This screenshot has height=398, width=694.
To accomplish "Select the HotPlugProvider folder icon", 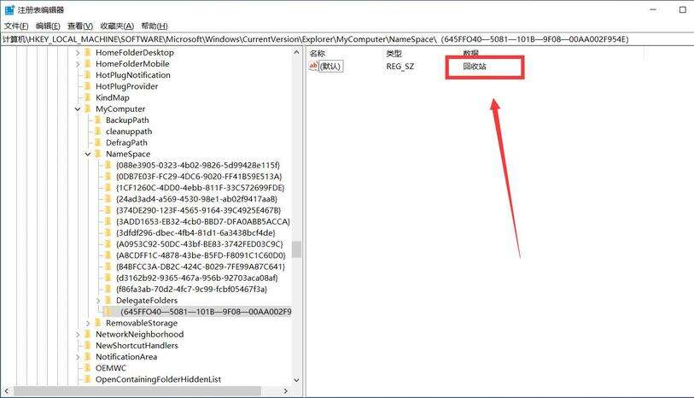I will click(x=88, y=86).
